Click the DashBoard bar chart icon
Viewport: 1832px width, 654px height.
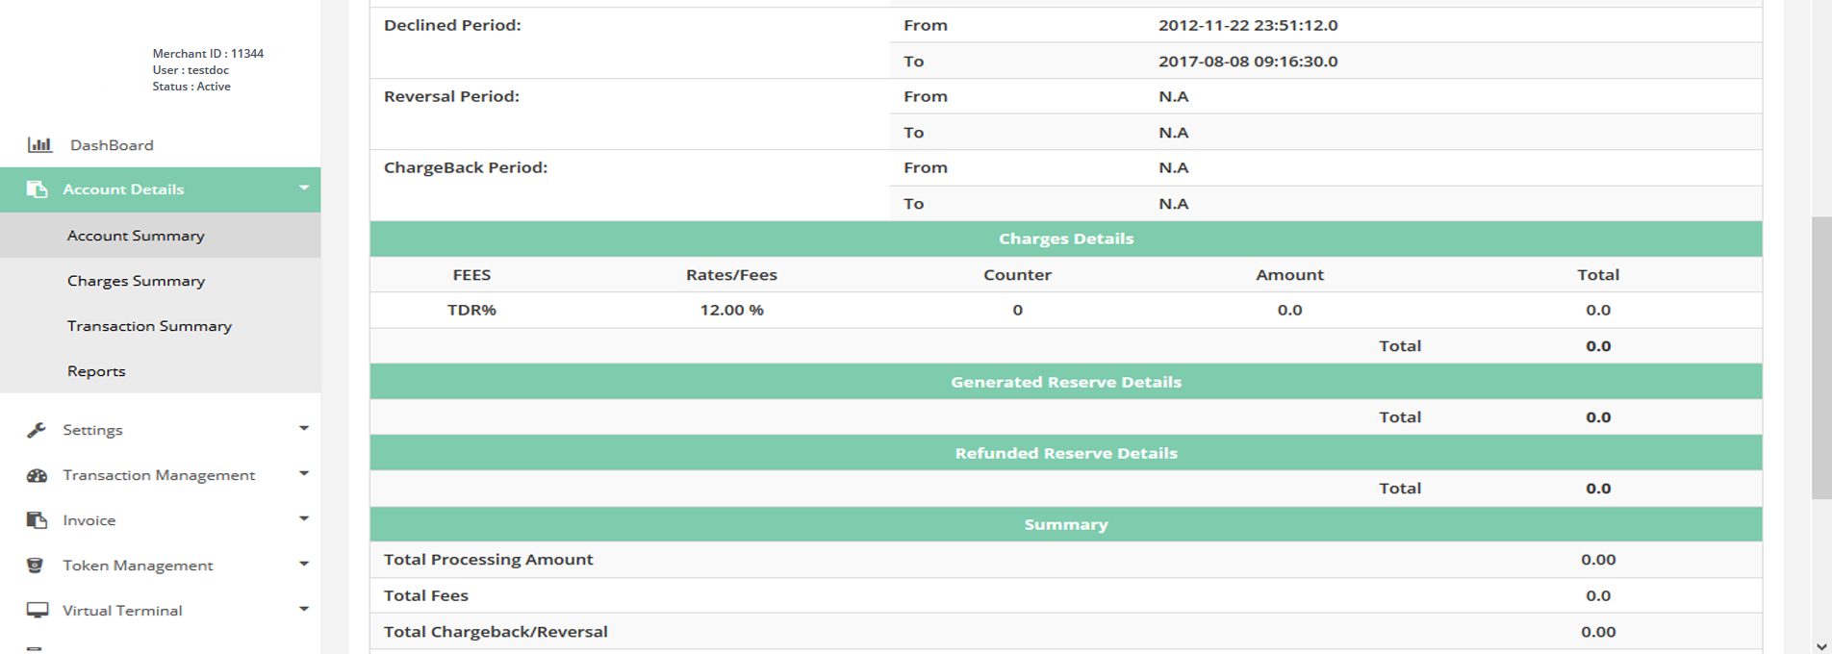[39, 145]
